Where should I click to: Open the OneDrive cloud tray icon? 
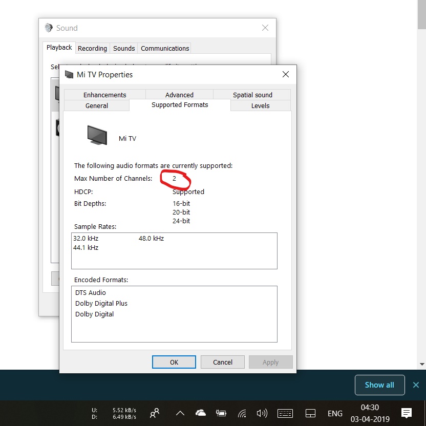pyautogui.click(x=201, y=413)
